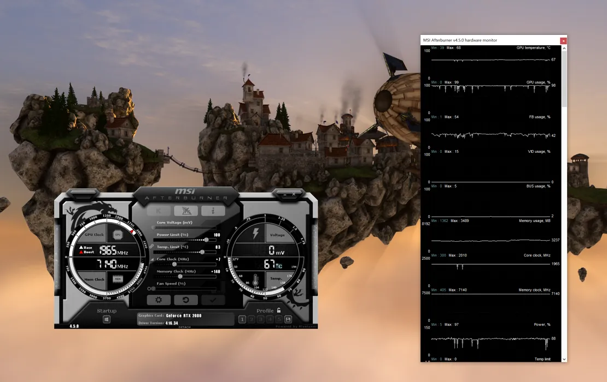Adjust the Core Clock slider
607x382 pixels.
[184, 264]
